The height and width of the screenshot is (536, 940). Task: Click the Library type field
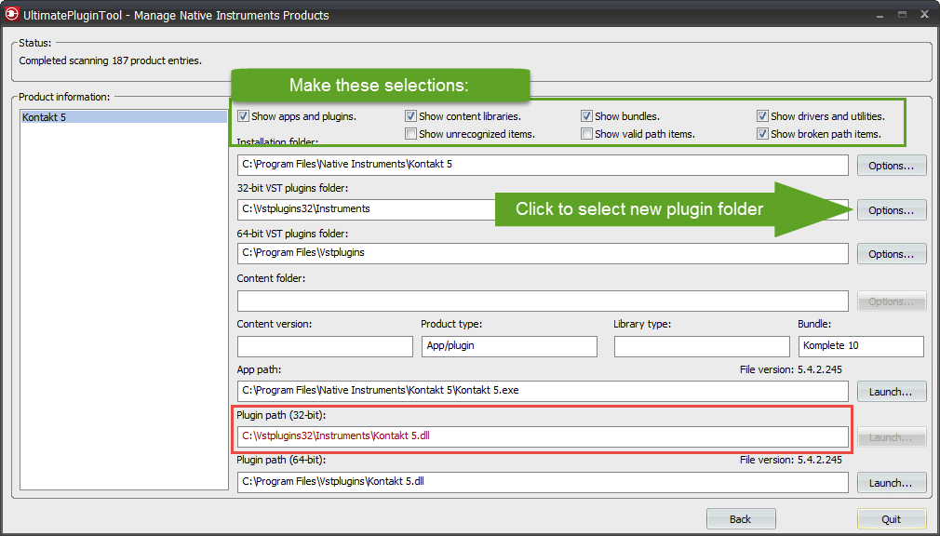pyautogui.click(x=702, y=346)
